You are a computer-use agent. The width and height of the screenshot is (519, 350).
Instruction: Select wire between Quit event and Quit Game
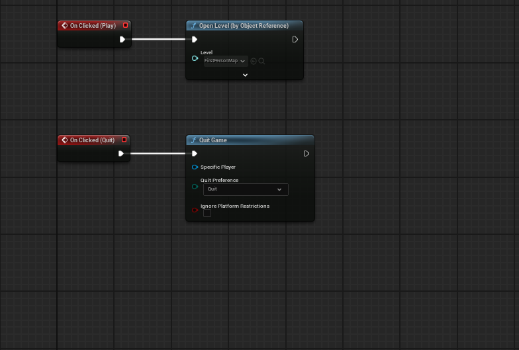tap(158, 153)
